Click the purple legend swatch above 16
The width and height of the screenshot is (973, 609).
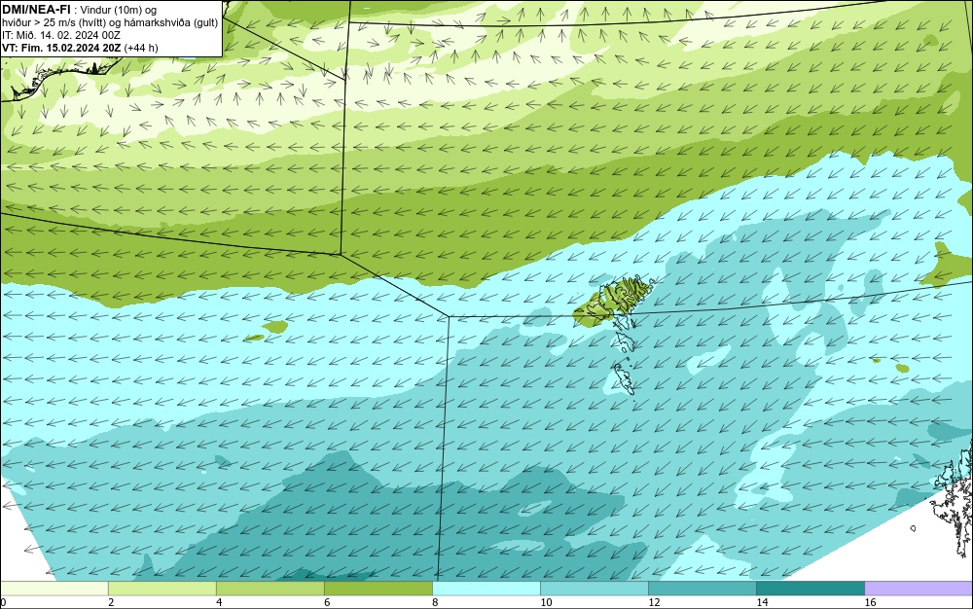(x=919, y=588)
